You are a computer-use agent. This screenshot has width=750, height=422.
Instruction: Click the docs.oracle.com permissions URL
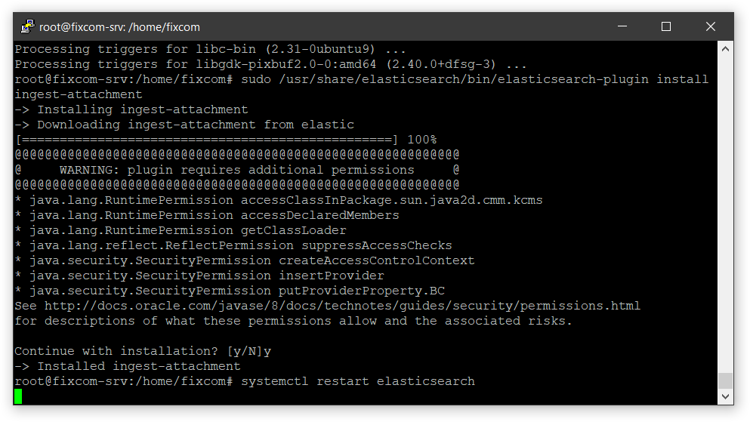pos(342,306)
